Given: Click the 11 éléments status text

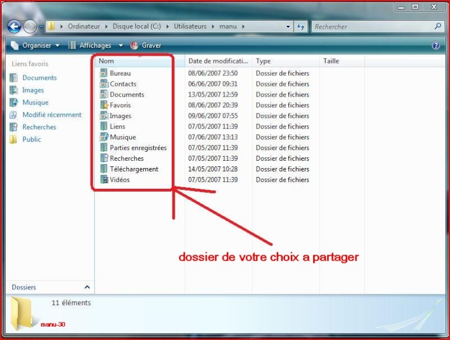Looking at the screenshot, I should (x=71, y=302).
